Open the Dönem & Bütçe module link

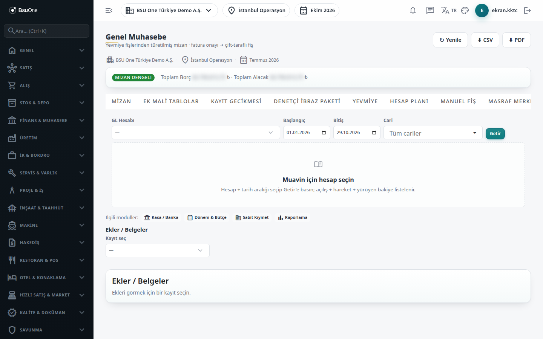207,217
